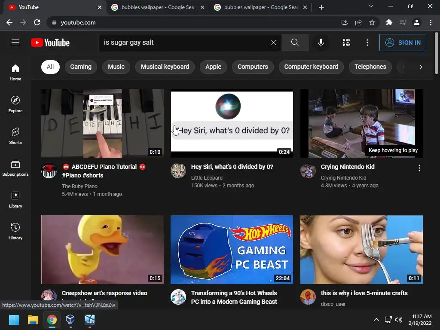Open File Explorer from the taskbar
Screen dimensions: 440x330
tap(33, 320)
